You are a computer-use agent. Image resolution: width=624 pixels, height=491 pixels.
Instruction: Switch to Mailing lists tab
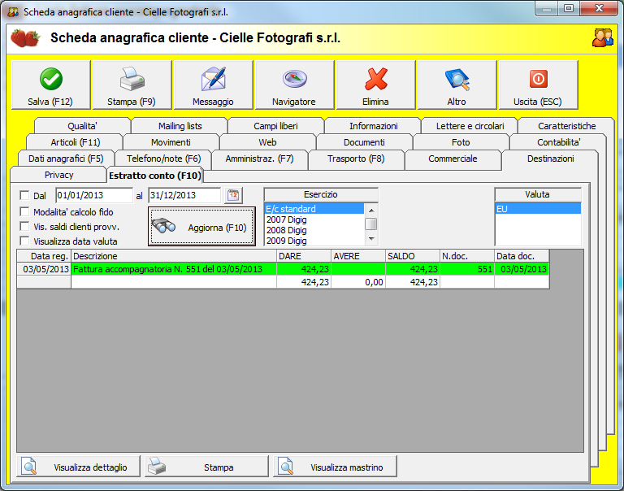pyautogui.click(x=180, y=126)
